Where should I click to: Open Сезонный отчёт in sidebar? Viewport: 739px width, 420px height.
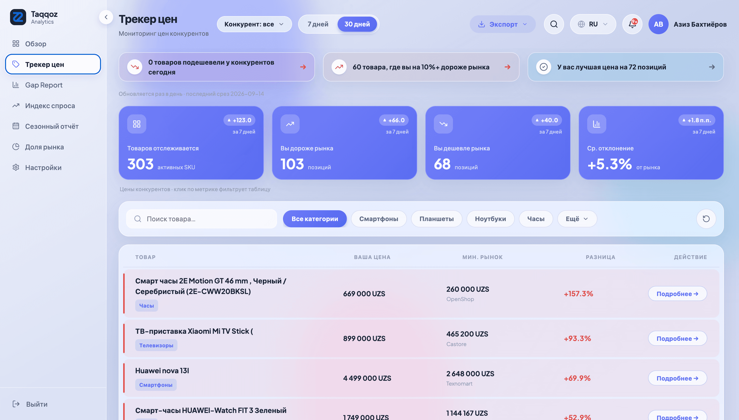click(53, 126)
